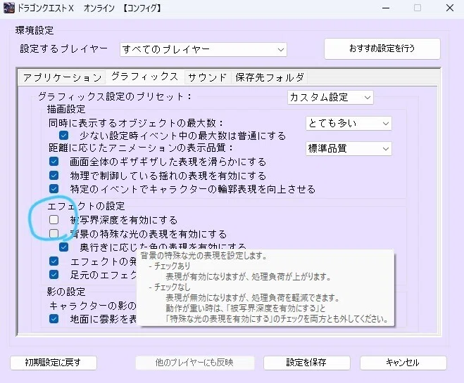Toggle the 奥行きに応じた色の表現 checkbox
Screen dimensions: 464x383
click(63, 247)
